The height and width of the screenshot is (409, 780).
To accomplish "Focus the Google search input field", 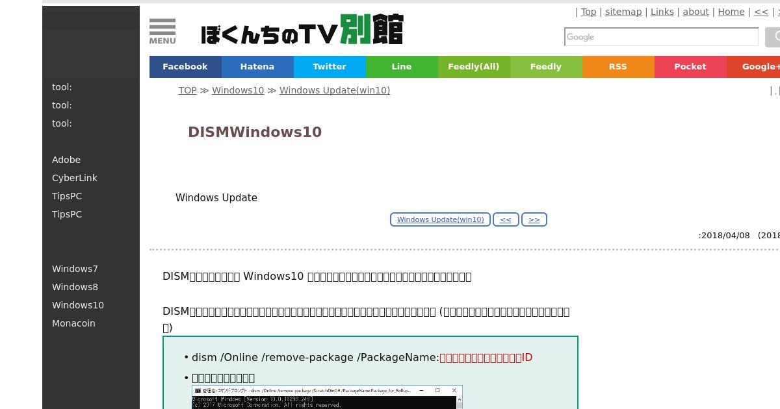I will (x=662, y=37).
